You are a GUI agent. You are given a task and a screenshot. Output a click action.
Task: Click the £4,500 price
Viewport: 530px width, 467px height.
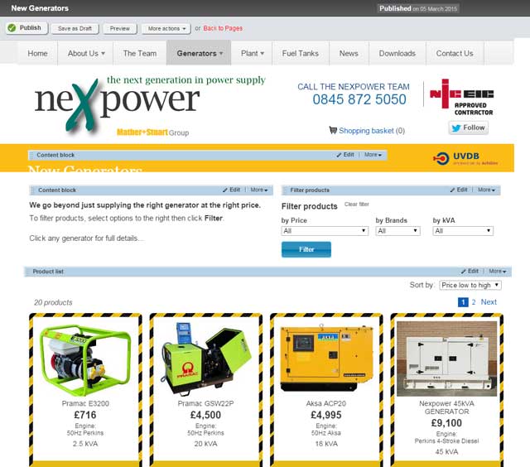(x=206, y=415)
